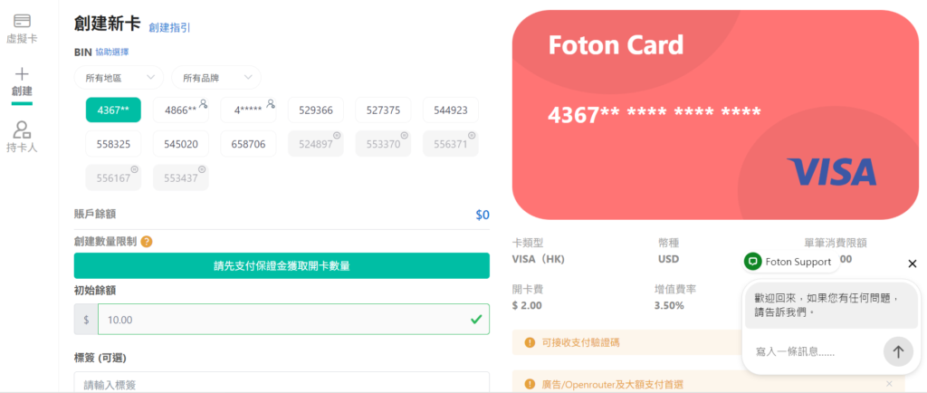Send chat message with arrow button
The width and height of the screenshot is (927, 393).
tap(898, 351)
